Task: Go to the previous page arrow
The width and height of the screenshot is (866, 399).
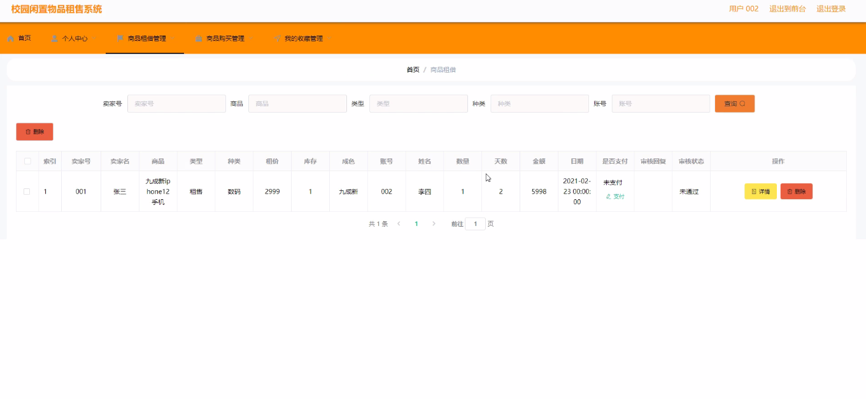Action: point(399,224)
